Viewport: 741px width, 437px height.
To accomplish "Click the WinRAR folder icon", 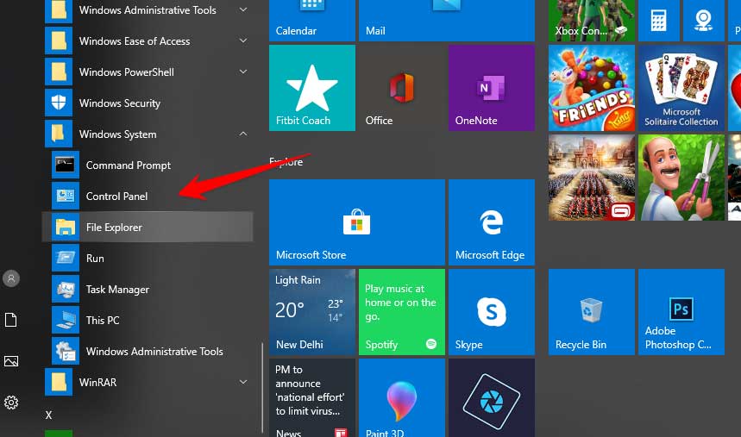I will [x=59, y=382].
